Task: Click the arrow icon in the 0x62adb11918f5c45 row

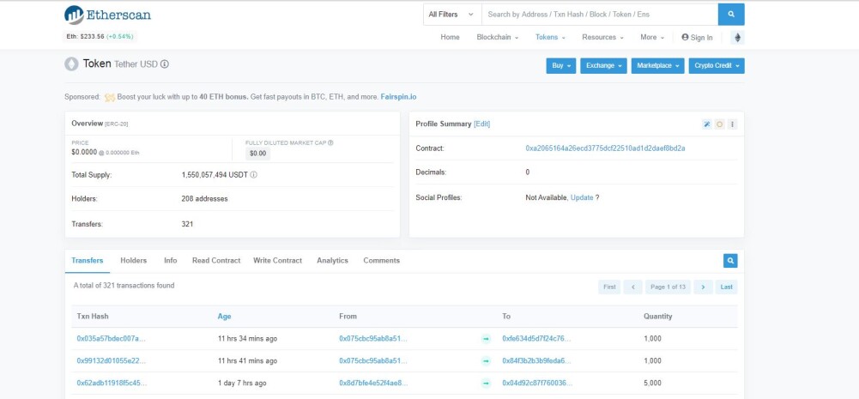Action: pyautogui.click(x=486, y=383)
